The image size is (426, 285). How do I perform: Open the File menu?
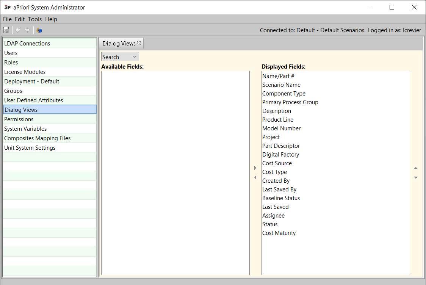7,19
